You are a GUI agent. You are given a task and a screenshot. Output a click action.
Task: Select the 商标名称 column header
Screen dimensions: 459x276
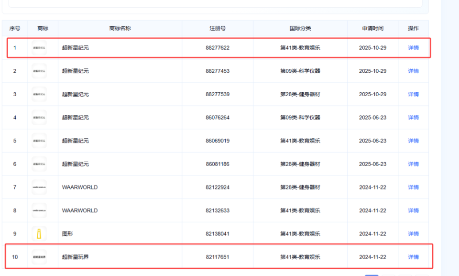click(x=120, y=28)
